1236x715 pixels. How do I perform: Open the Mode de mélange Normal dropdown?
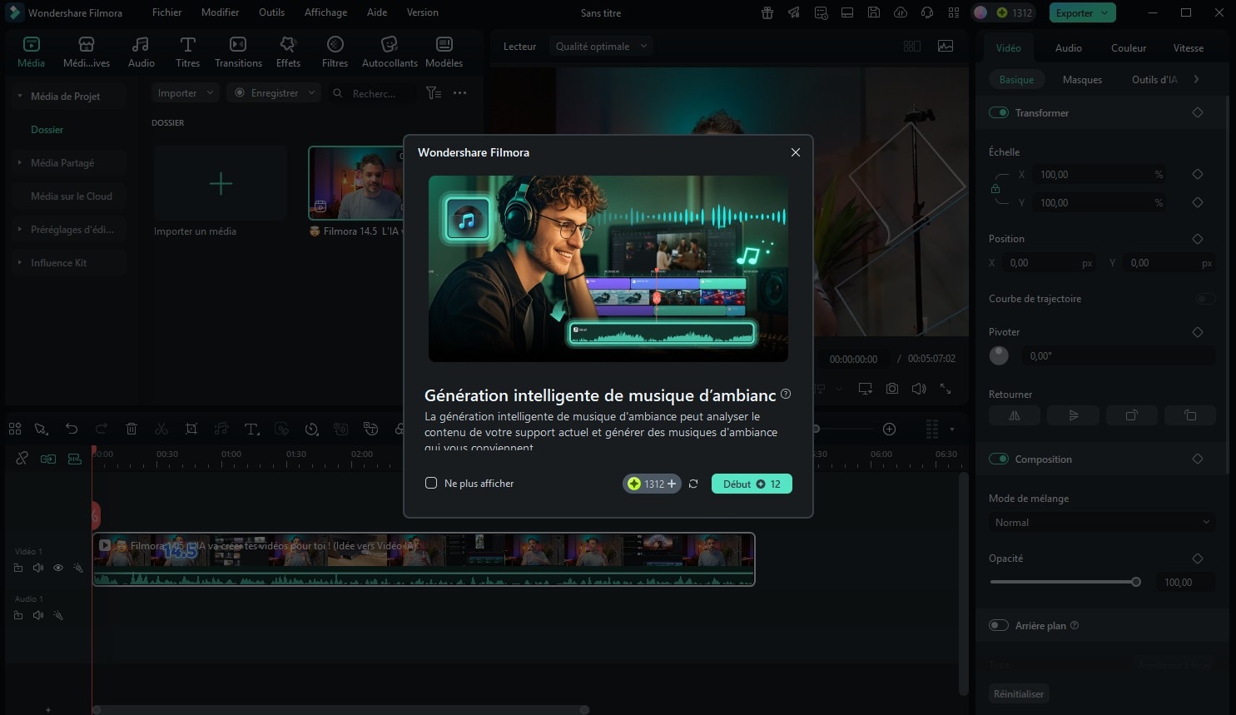pyautogui.click(x=1102, y=523)
